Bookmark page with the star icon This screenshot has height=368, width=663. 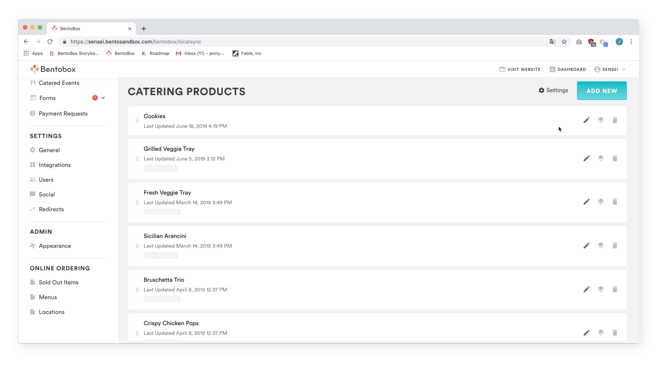click(564, 41)
